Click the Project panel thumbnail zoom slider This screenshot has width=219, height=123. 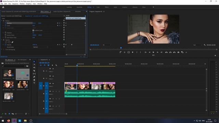coord(20,114)
